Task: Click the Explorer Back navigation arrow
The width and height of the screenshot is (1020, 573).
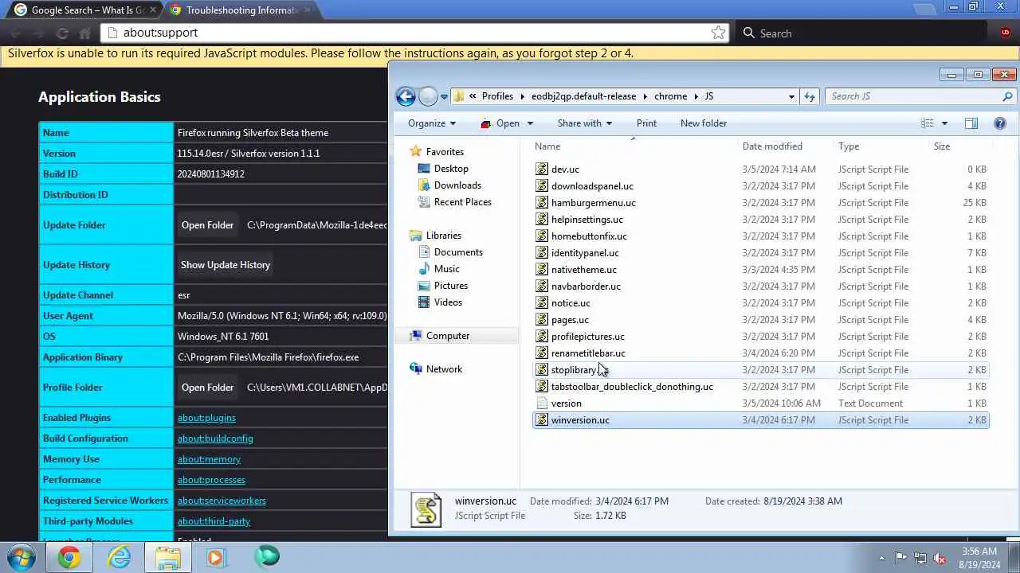Action: [x=406, y=96]
